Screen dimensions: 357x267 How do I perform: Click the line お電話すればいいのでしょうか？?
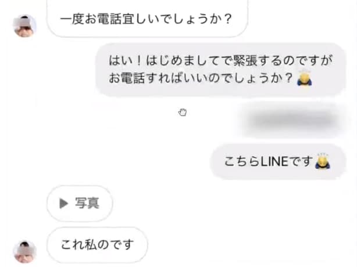pyautogui.click(x=201, y=78)
